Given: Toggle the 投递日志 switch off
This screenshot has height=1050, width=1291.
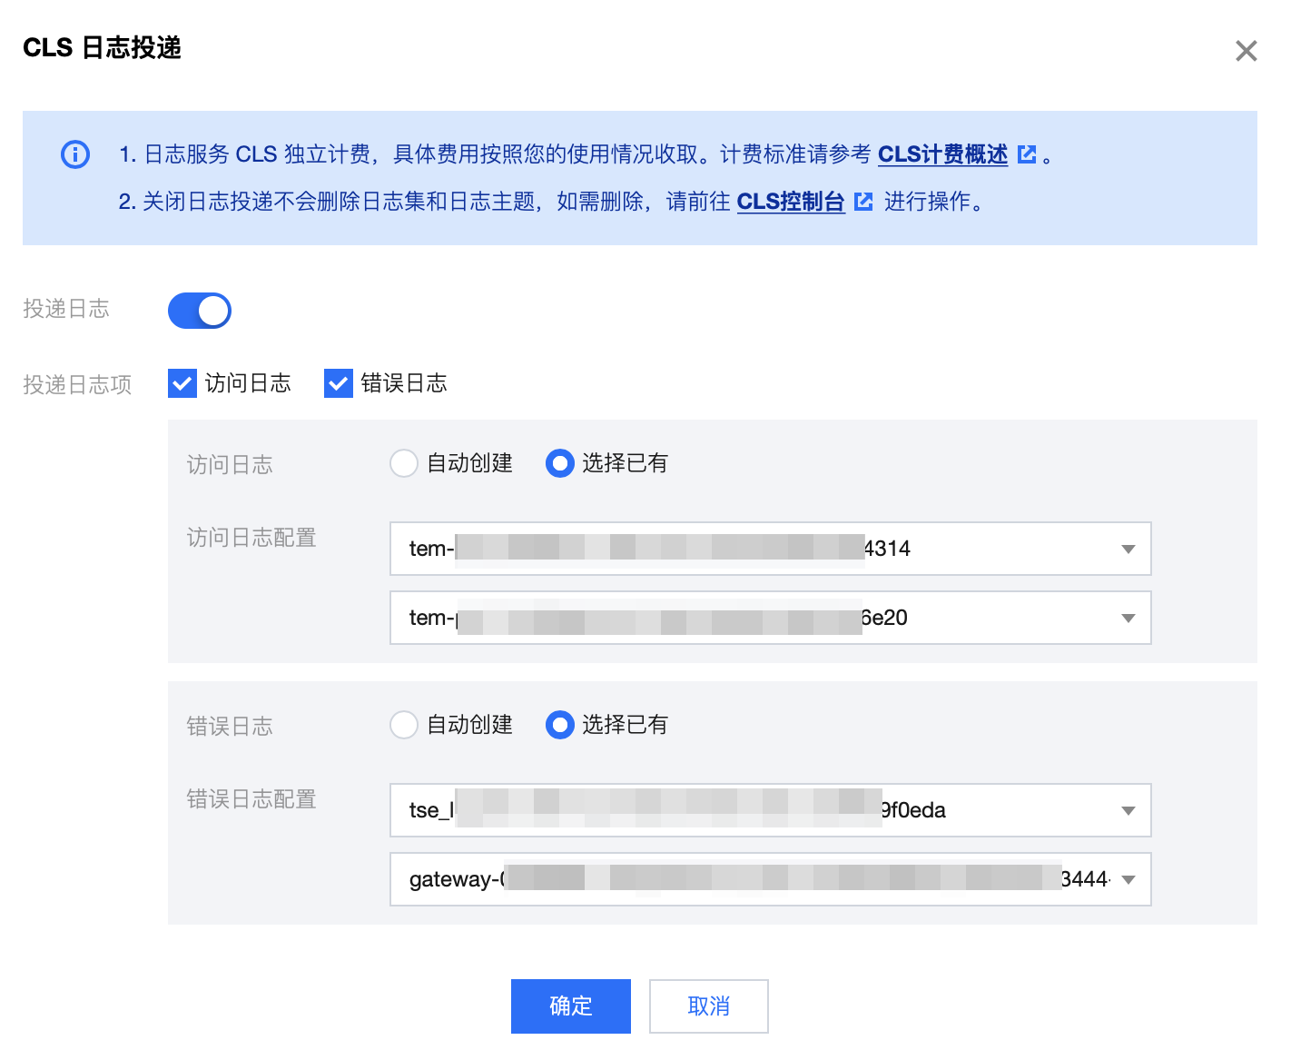Looking at the screenshot, I should click(x=200, y=311).
